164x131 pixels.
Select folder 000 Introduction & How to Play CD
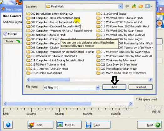(x=49, y=14)
